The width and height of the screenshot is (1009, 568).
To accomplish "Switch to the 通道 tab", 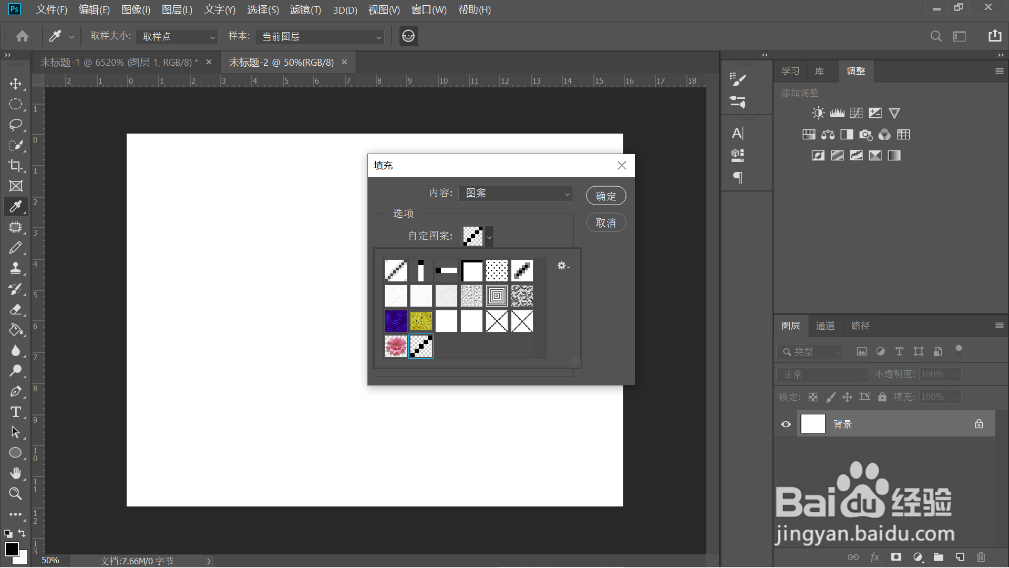I will coord(825,326).
